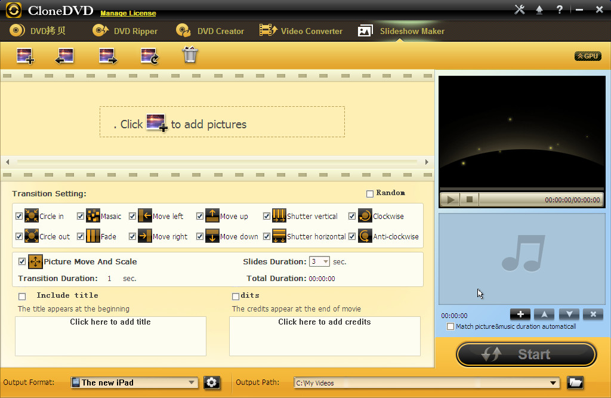Screen dimensions: 611x398
Task: Browse the output folder with the folder icon
Action: click(x=575, y=383)
